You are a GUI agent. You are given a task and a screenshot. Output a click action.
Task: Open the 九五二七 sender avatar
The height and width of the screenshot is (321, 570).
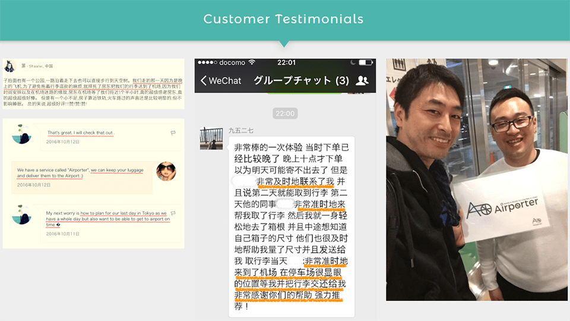point(211,139)
